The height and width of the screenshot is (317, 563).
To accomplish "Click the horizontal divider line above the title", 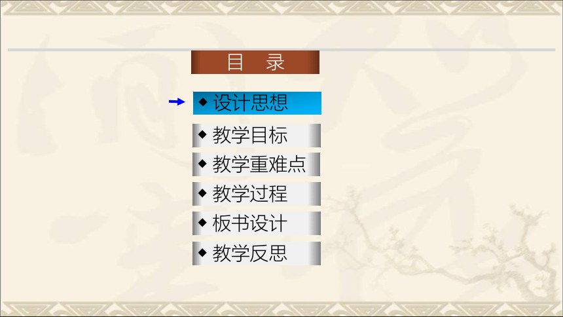I will tap(281, 50).
